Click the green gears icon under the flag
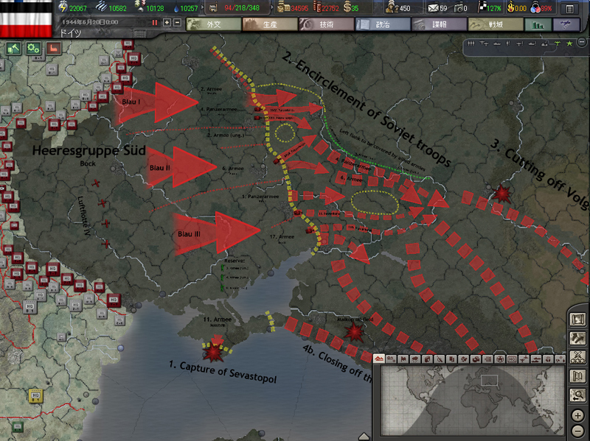The height and width of the screenshot is (441, 590). point(33,49)
